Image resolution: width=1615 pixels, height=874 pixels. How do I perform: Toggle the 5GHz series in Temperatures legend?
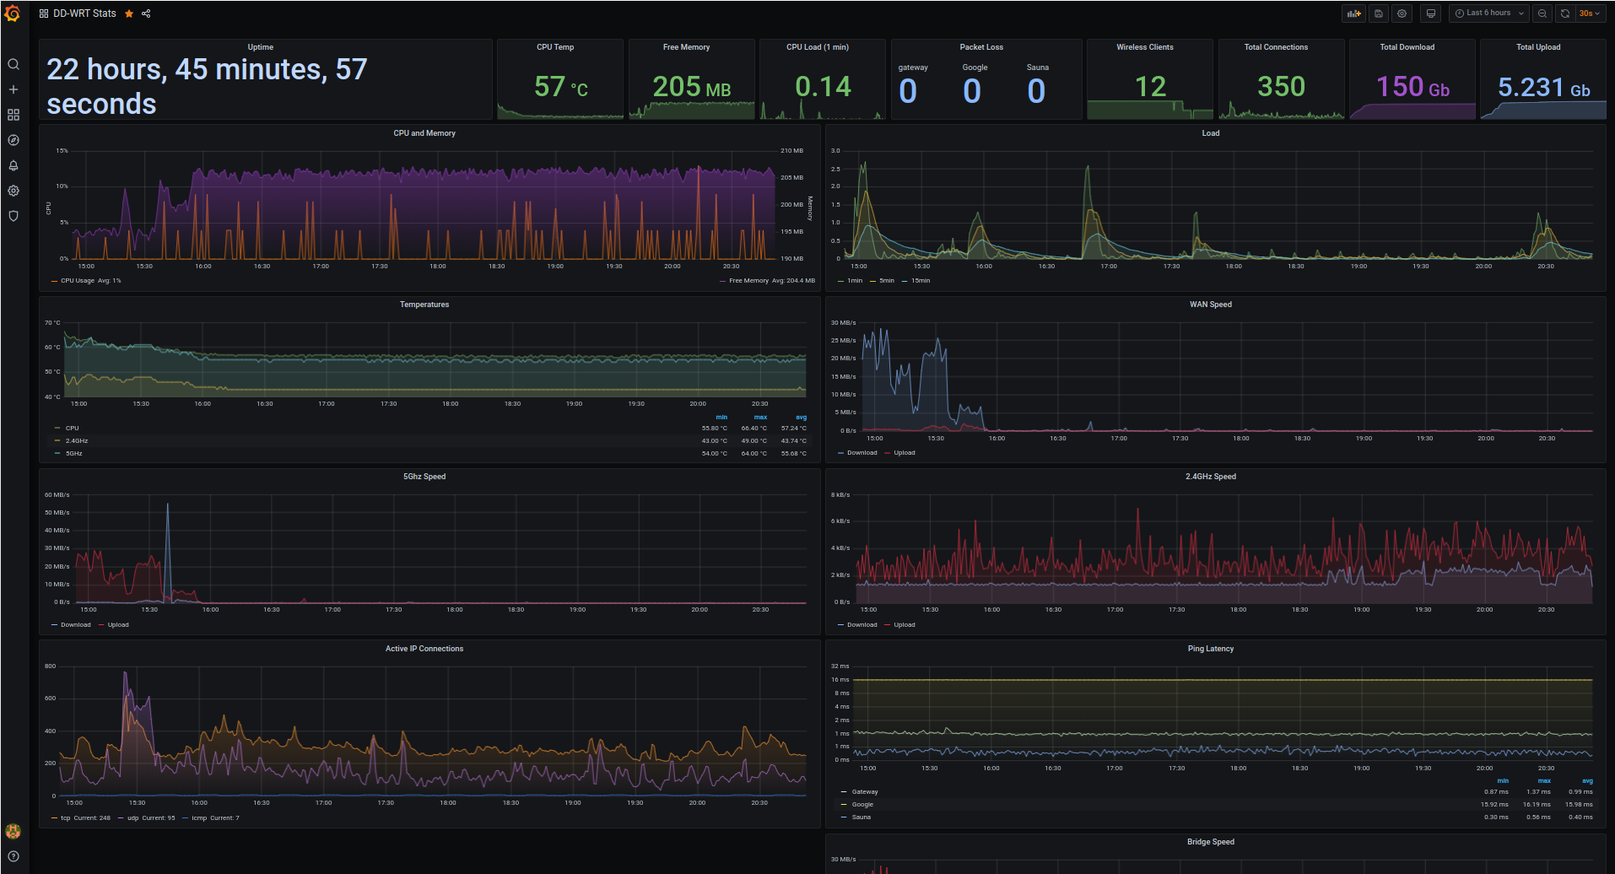point(74,454)
